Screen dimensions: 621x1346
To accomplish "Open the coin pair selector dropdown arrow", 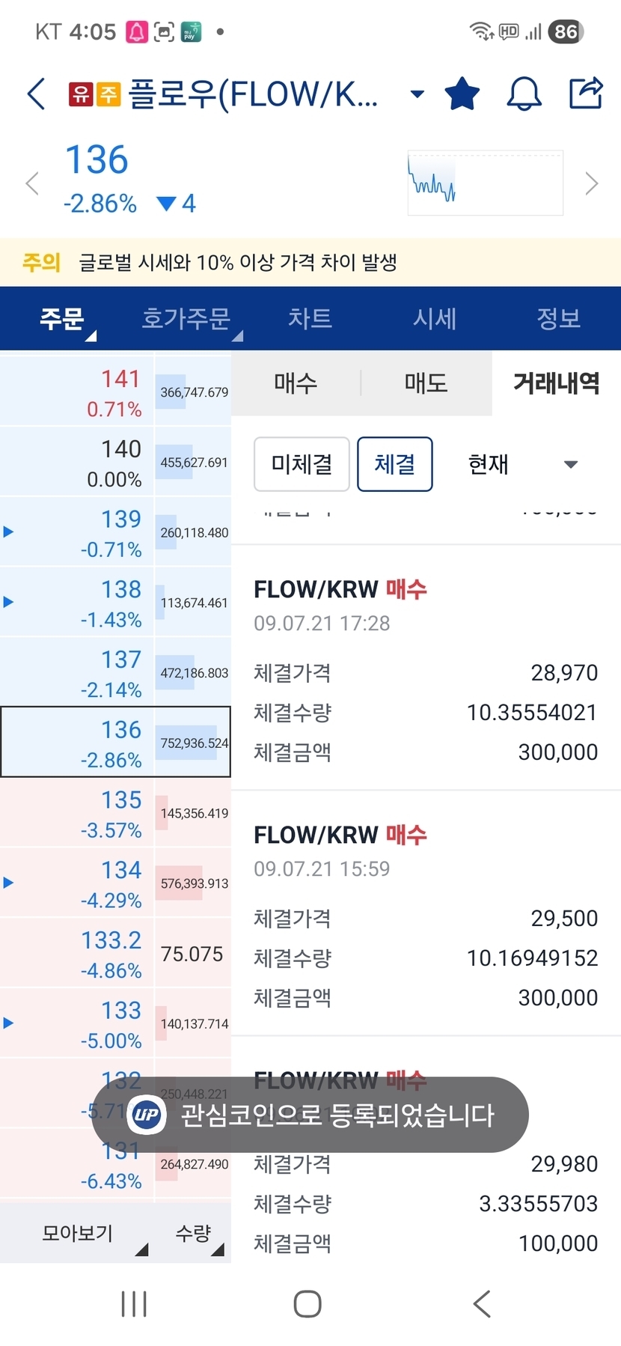I will (417, 94).
